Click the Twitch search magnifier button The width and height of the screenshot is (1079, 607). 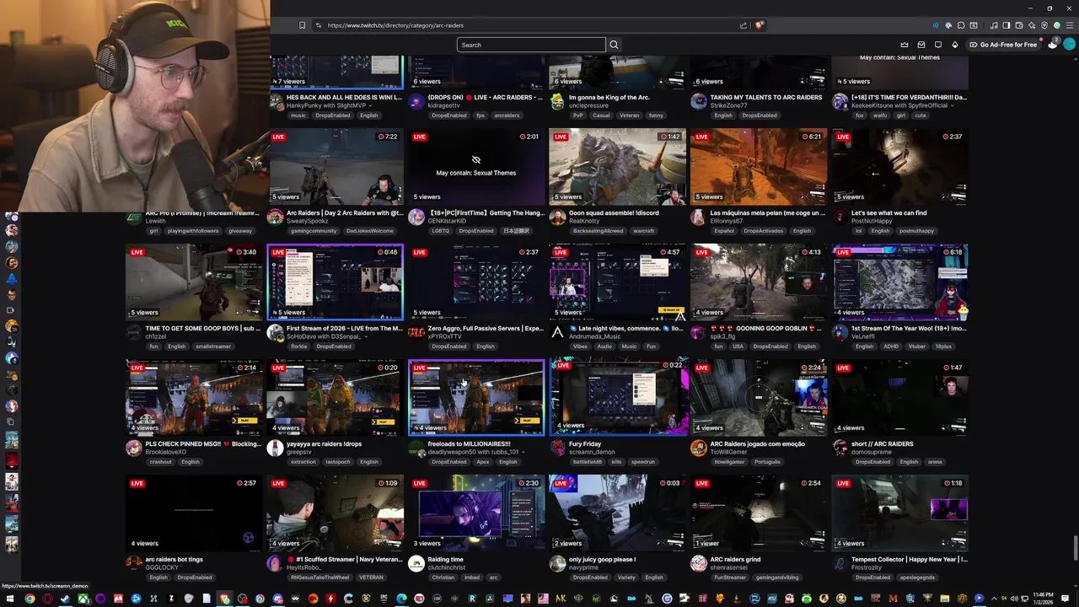[x=614, y=45]
